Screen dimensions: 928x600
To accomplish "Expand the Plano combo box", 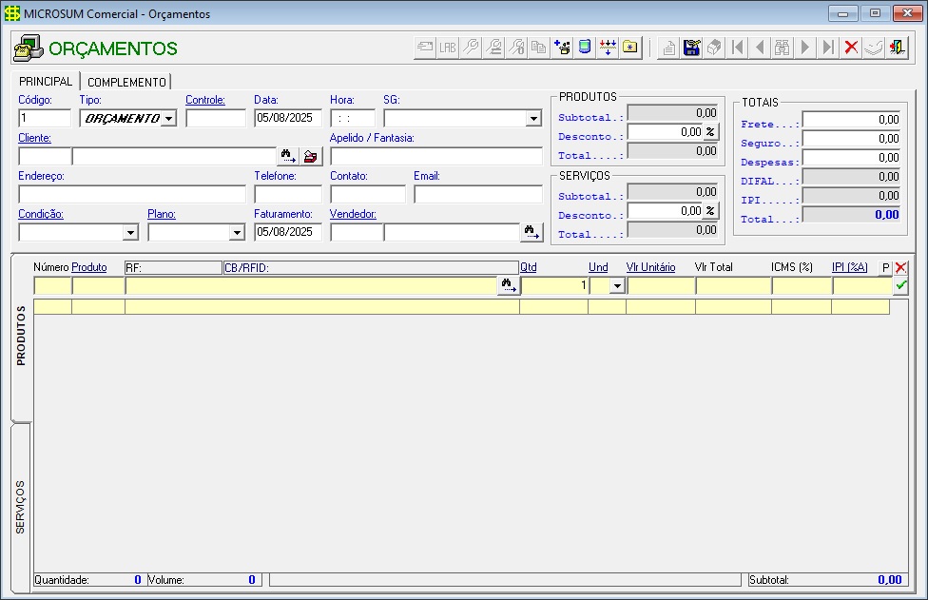I will 237,232.
